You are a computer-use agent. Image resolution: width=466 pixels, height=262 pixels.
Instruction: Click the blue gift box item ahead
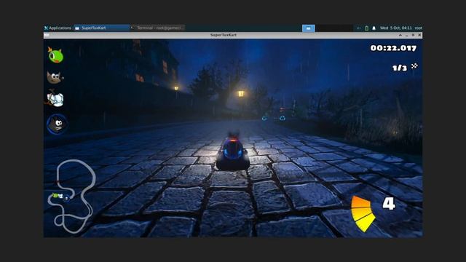coord(283,118)
